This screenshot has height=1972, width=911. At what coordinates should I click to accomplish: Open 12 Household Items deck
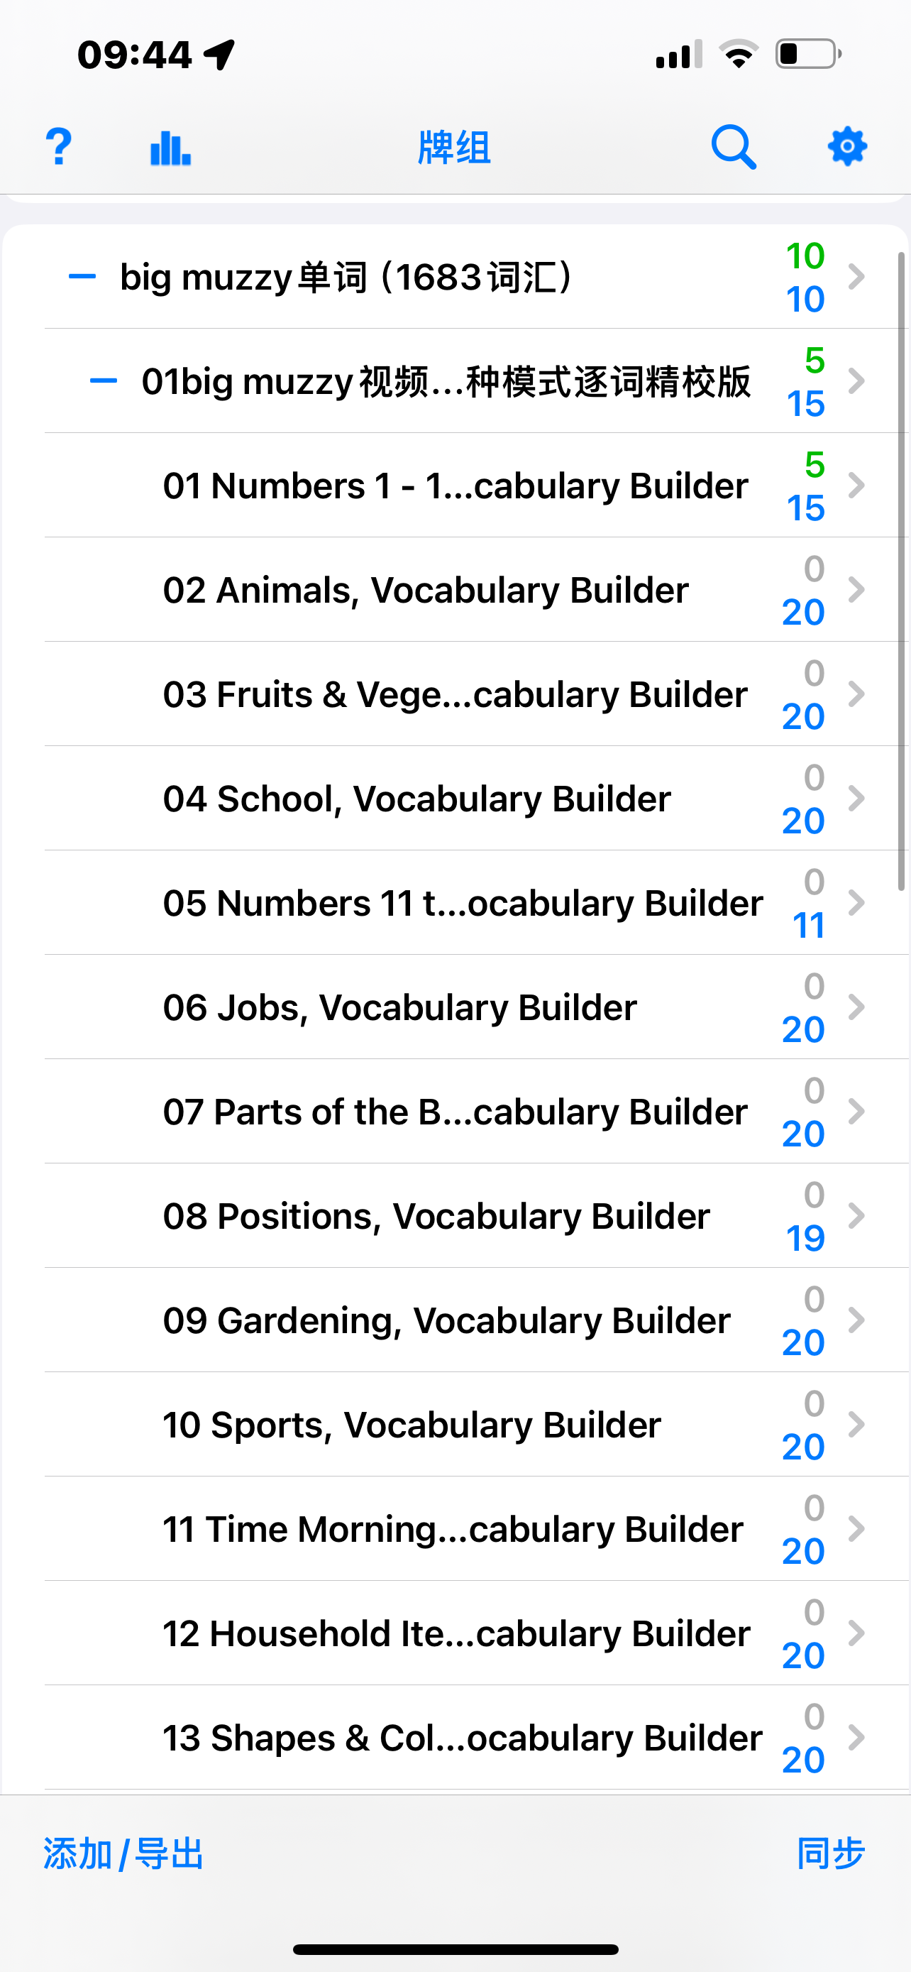tap(456, 1633)
